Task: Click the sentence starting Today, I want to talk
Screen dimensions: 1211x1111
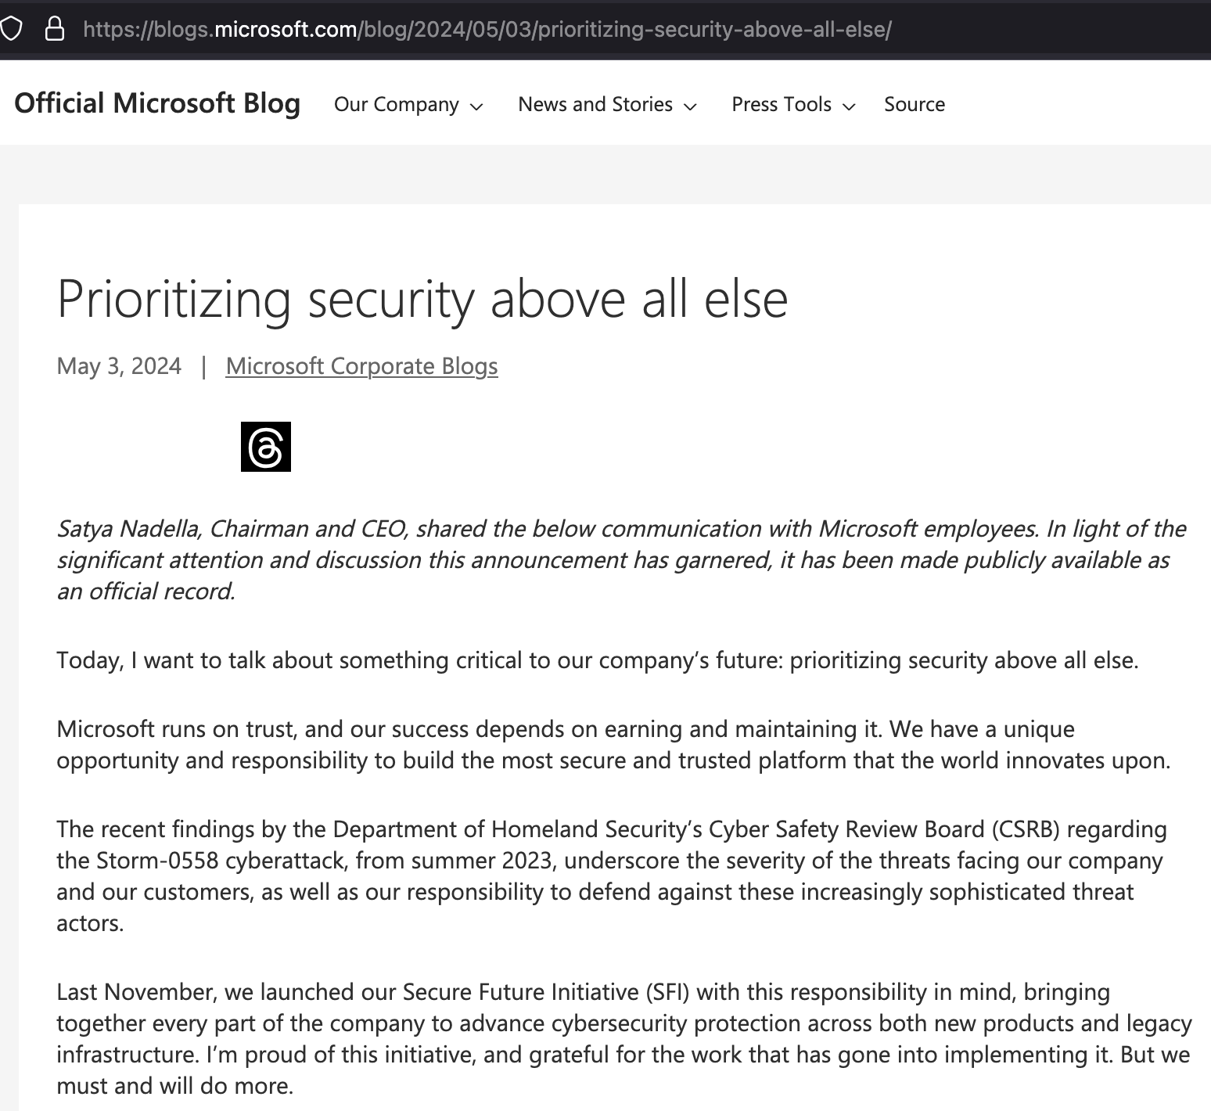Action: (597, 660)
